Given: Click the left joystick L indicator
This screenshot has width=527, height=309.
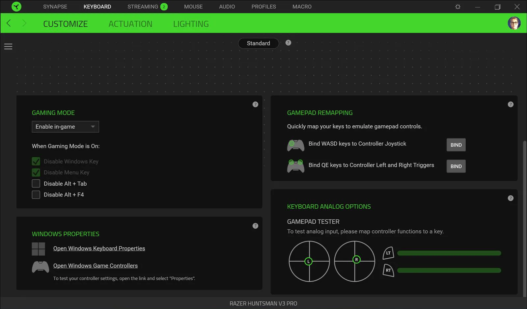Looking at the screenshot, I should coord(308,262).
